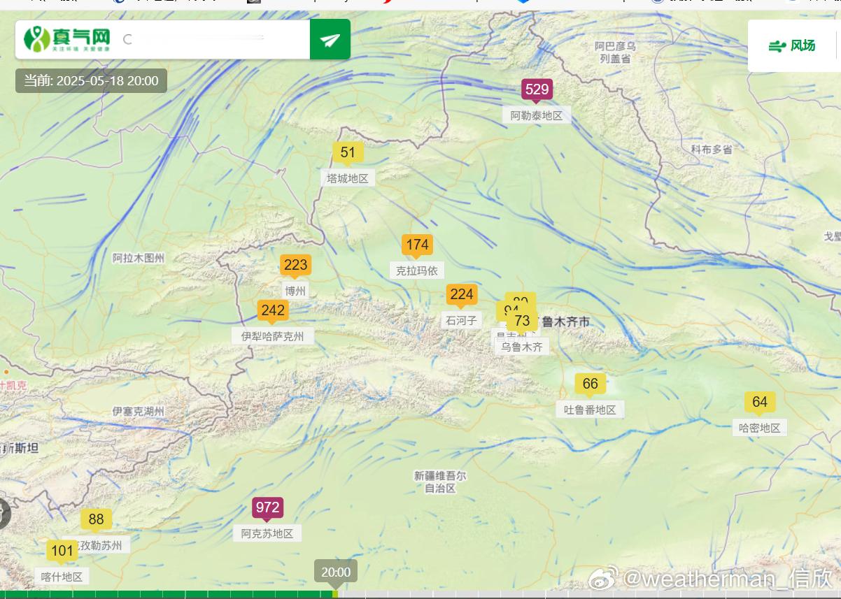
Task: Click the 塔城地区 label
Action: (348, 178)
